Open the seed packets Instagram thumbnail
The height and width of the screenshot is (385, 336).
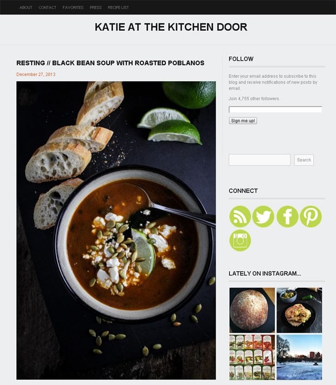click(252, 357)
